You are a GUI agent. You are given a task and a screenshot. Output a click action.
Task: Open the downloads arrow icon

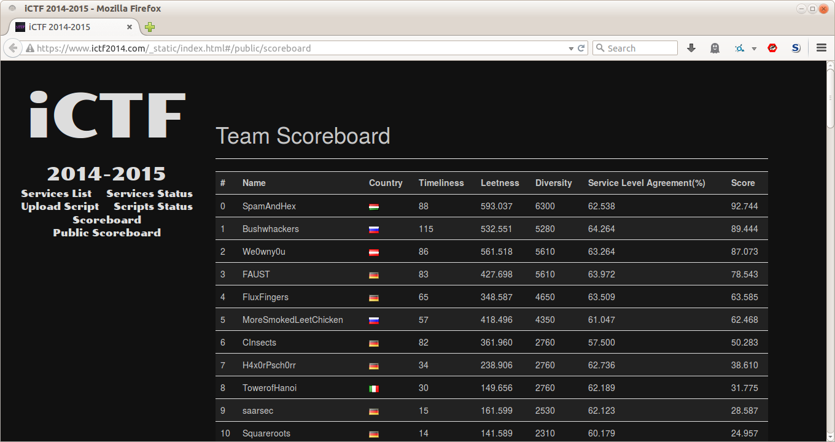pos(691,48)
